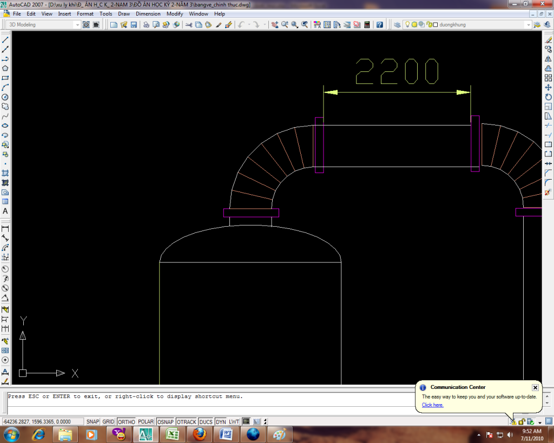Select the Rectangle draw tool
This screenshot has width=554, height=443.
click(x=5, y=78)
